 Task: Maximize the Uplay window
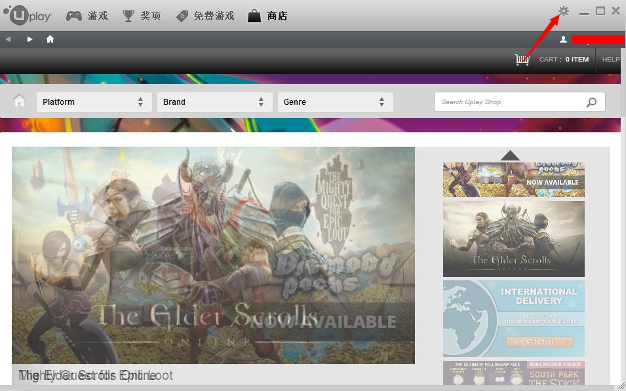(600, 10)
